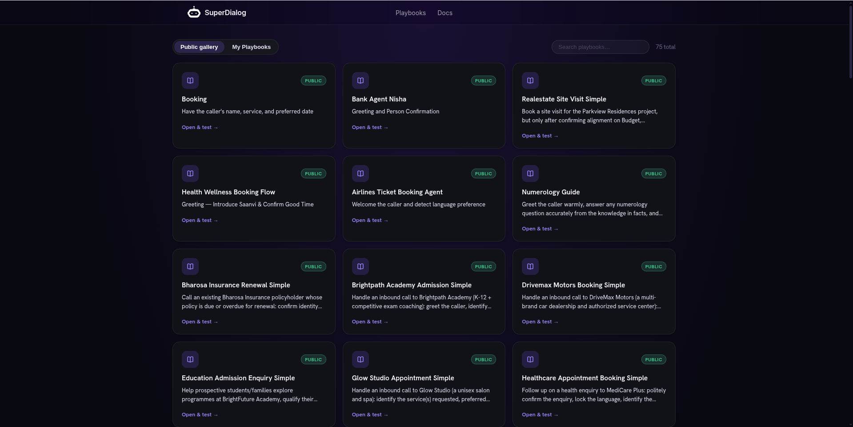The image size is (853, 427).
Task: Open & test Brightpath Academy Admission Simple
Action: [370, 322]
